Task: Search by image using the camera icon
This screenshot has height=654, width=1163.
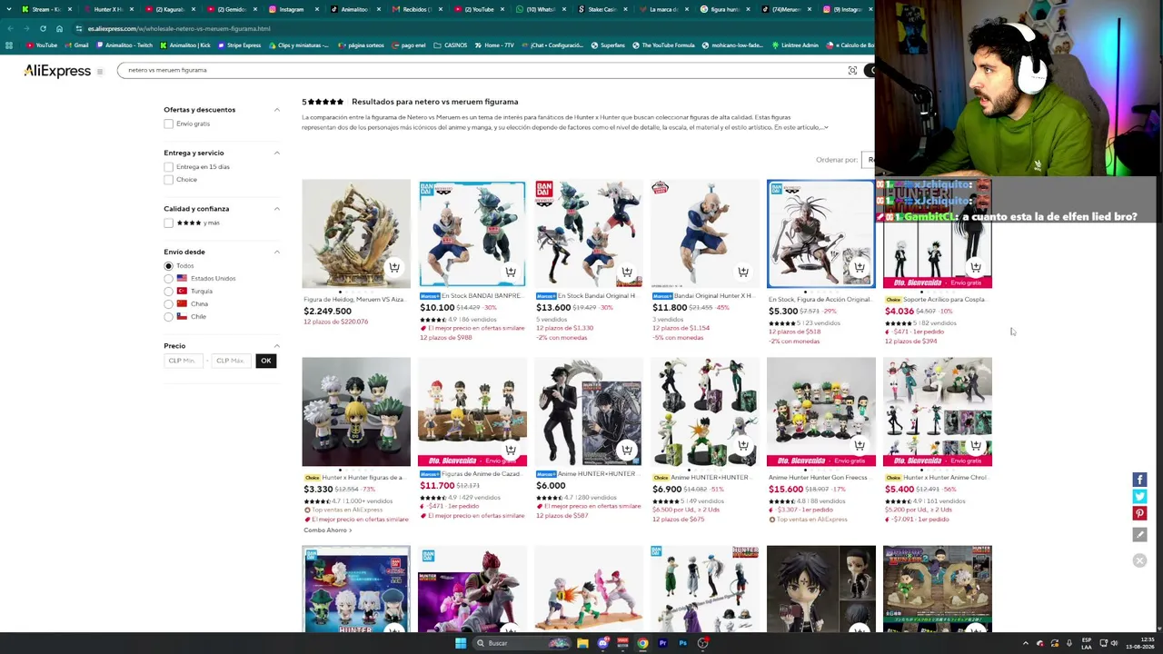Action: click(852, 71)
